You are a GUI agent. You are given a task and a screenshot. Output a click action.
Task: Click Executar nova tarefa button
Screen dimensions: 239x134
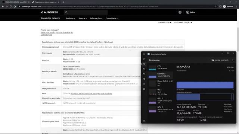(220, 60)
